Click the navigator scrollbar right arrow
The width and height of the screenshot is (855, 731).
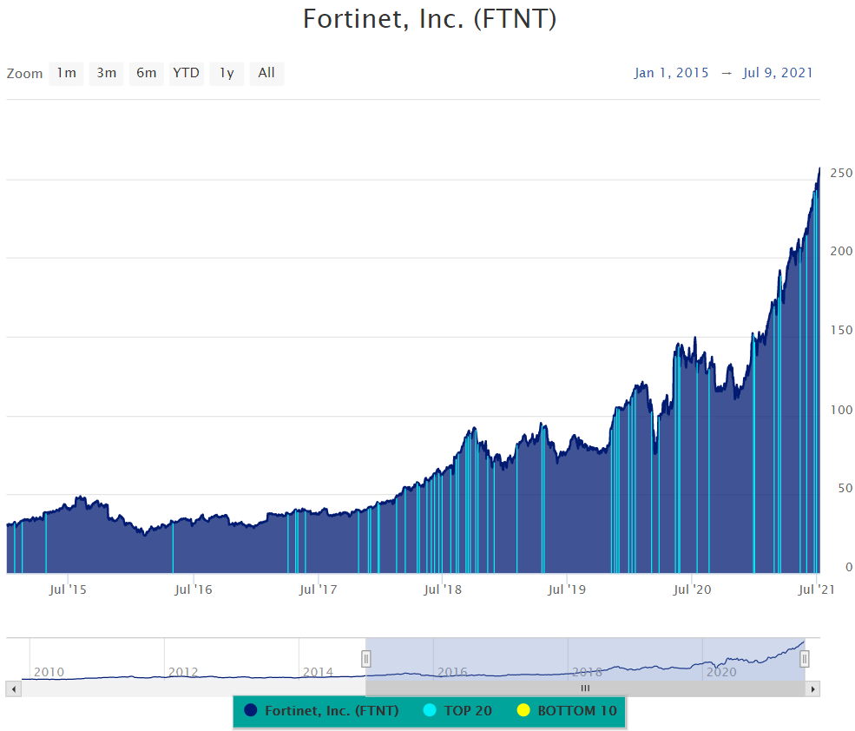click(x=812, y=689)
